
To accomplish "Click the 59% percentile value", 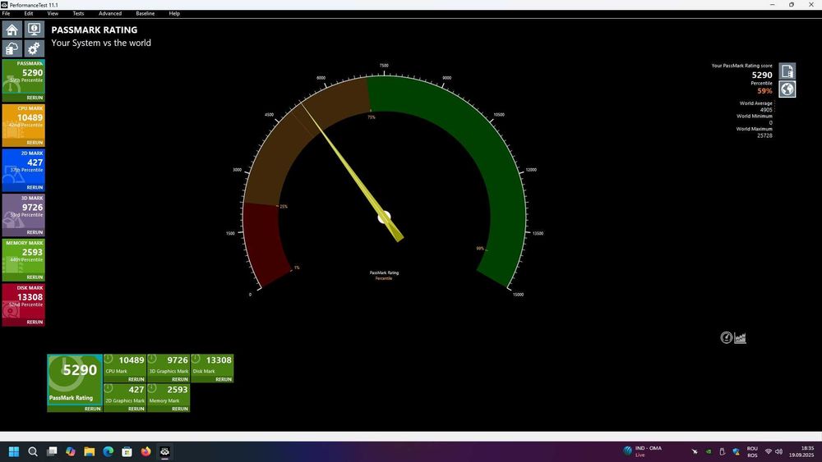I will click(764, 91).
